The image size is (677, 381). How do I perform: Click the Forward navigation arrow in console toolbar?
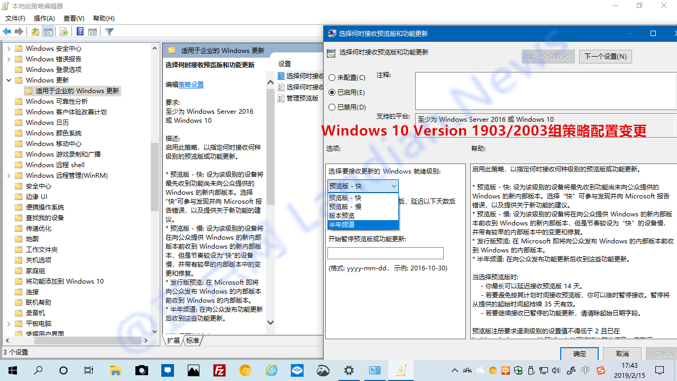point(17,31)
